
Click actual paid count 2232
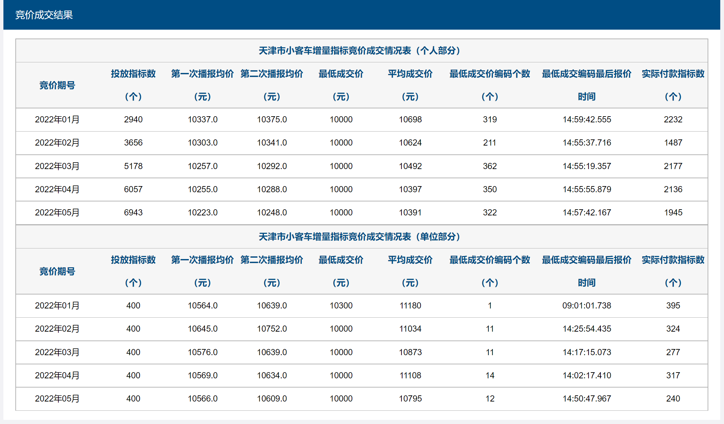[x=673, y=120]
